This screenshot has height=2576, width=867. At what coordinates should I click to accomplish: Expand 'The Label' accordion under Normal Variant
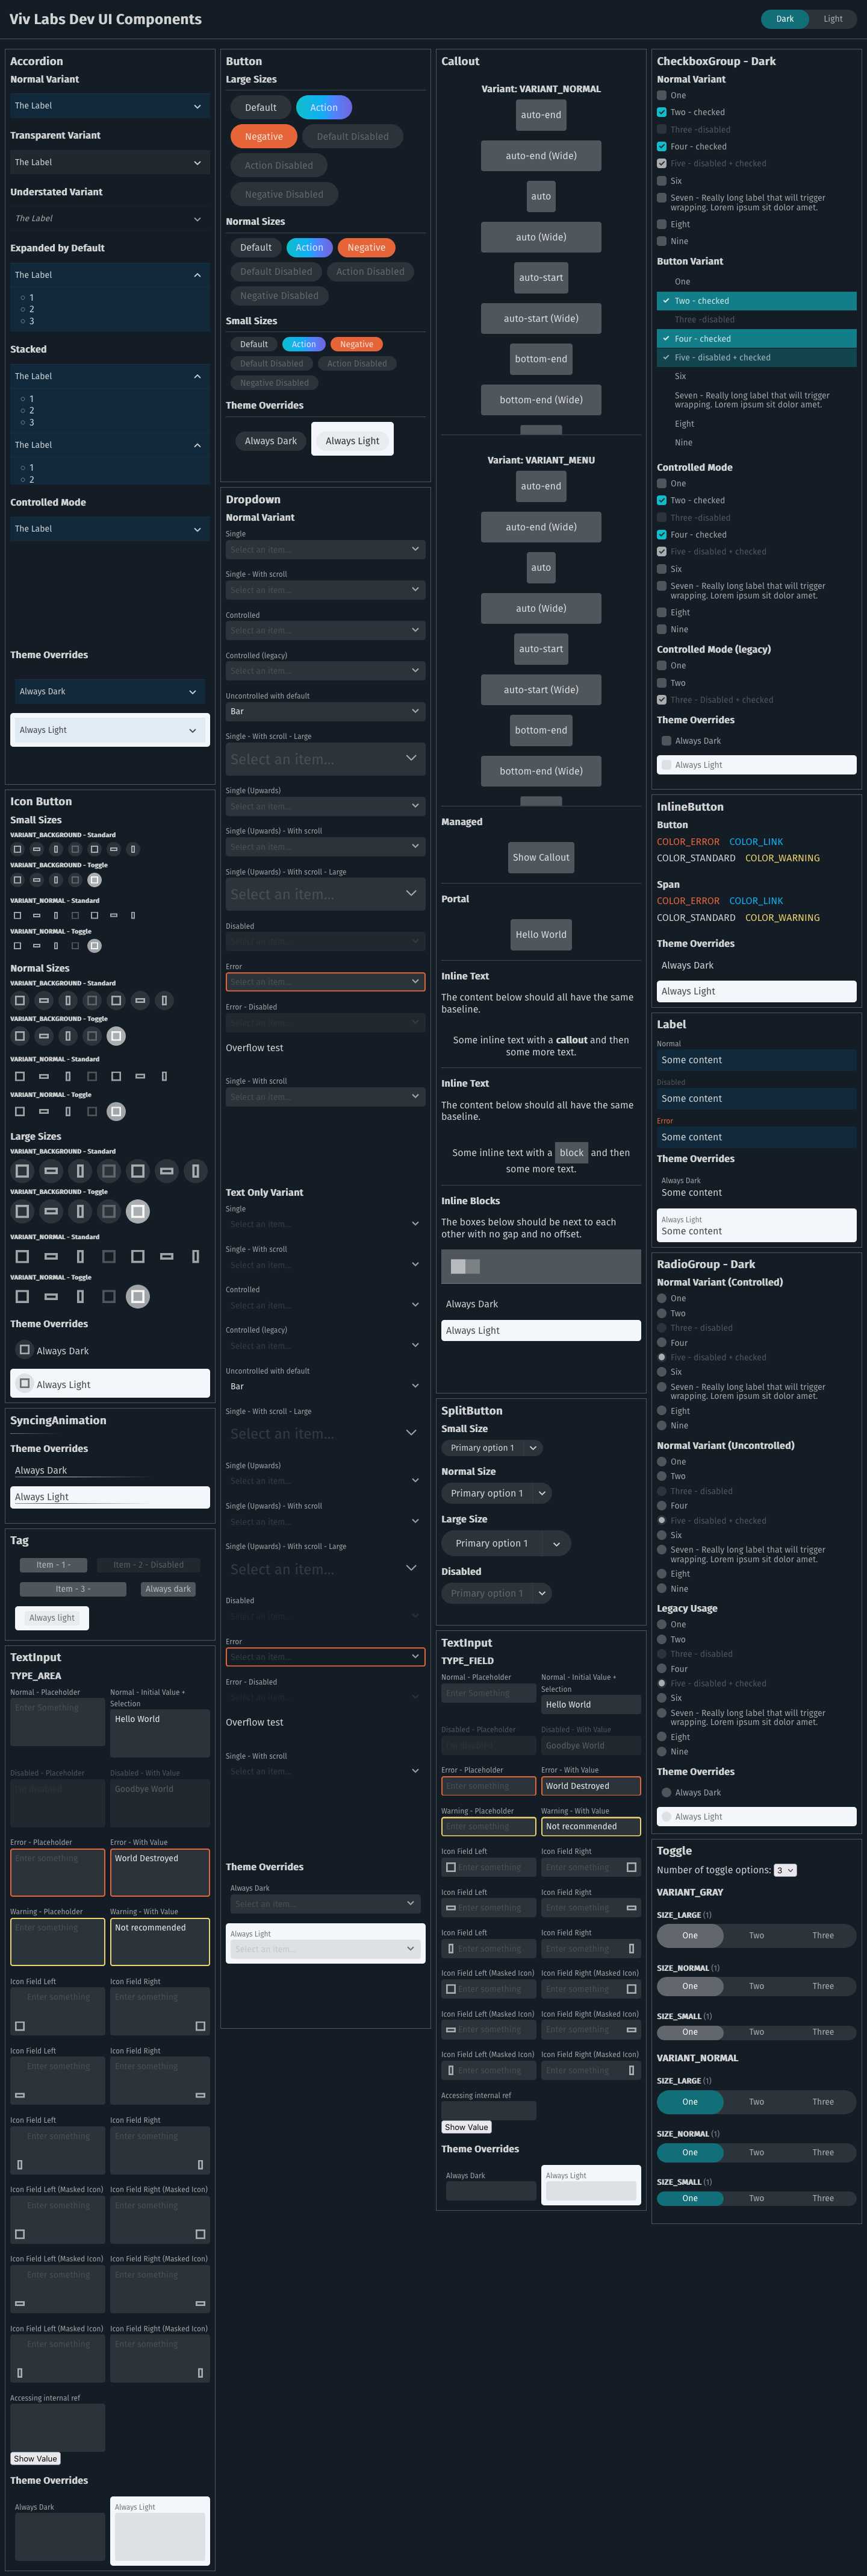click(x=110, y=105)
